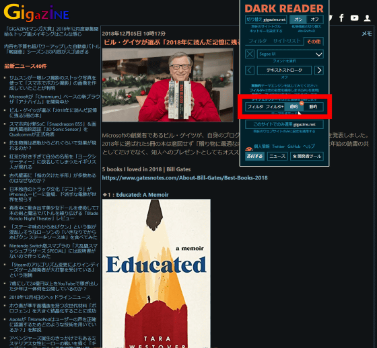Click the GIGAZINE logo

click(x=36, y=13)
